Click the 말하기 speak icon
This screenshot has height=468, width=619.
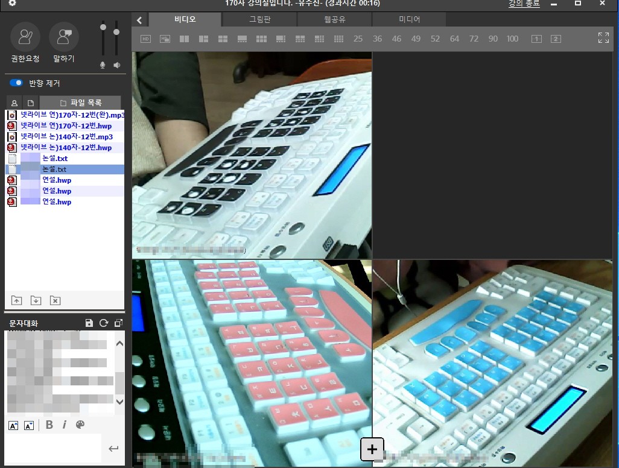click(x=63, y=37)
